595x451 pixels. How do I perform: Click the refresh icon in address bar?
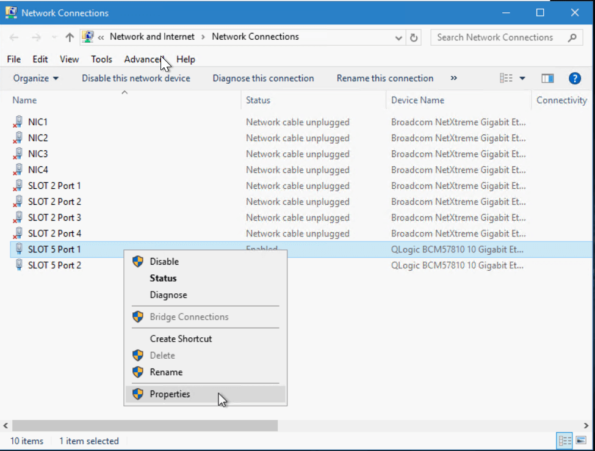click(414, 37)
